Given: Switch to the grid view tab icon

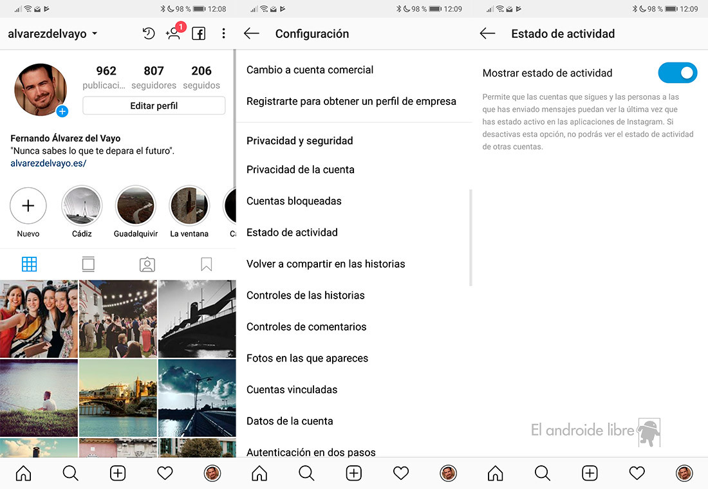Looking at the screenshot, I should coord(30,264).
